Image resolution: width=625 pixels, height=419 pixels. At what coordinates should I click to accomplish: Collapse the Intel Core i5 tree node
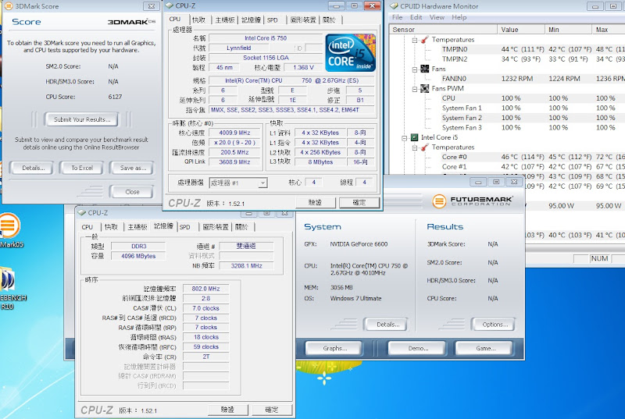(404, 137)
